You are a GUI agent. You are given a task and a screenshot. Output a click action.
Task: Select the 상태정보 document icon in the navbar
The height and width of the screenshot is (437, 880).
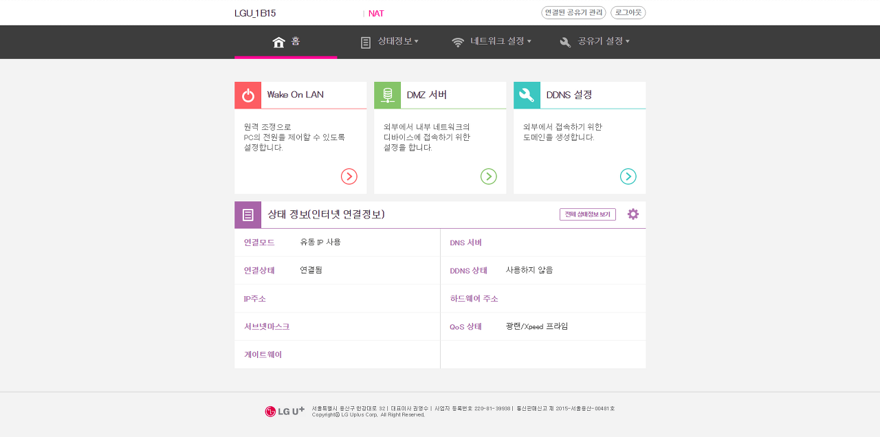(x=366, y=43)
